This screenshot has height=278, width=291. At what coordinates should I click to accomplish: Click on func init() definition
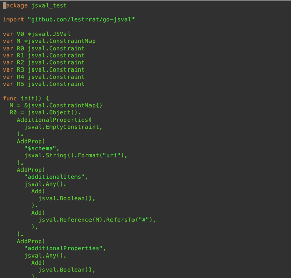click(x=26, y=98)
